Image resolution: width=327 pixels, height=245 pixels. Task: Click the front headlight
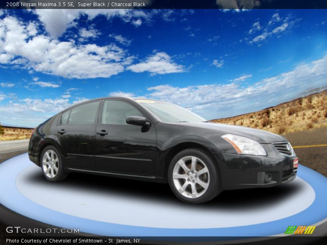click(244, 145)
